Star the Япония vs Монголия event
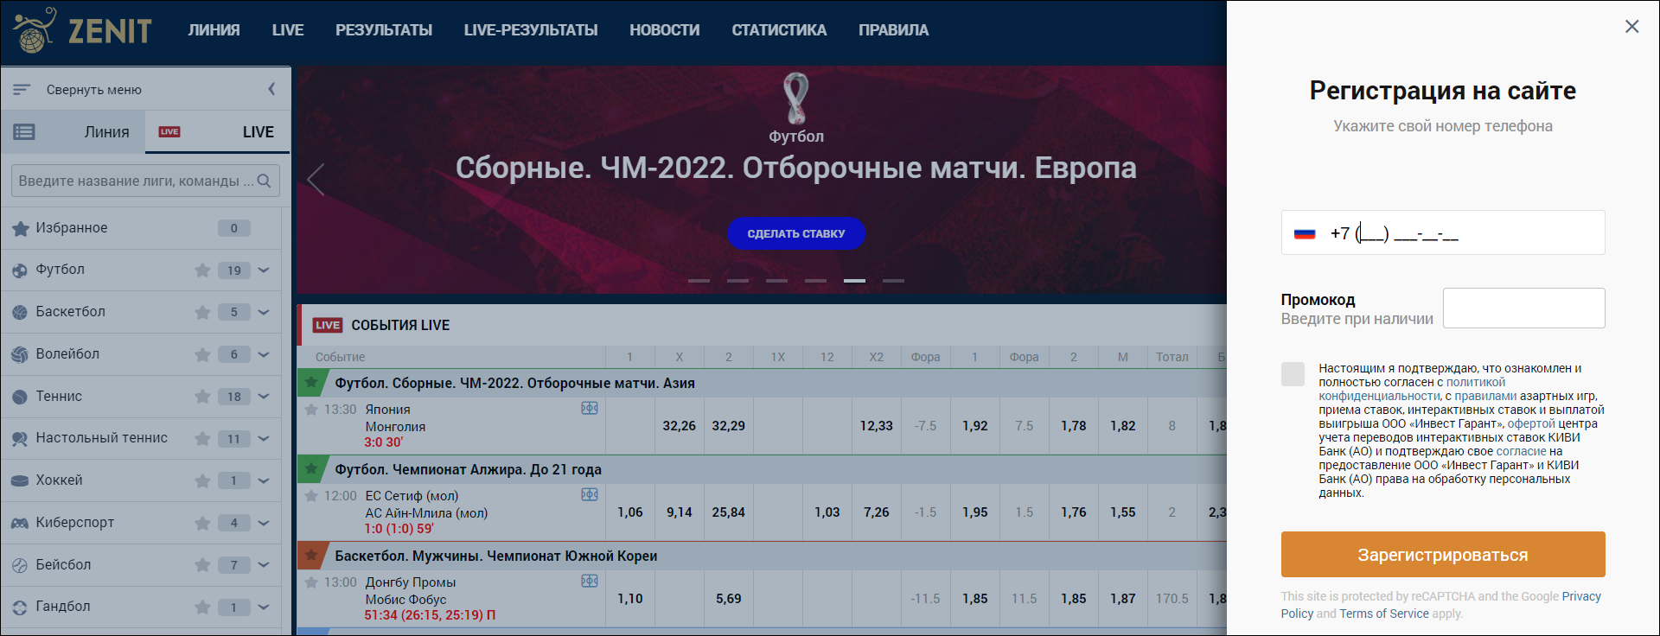This screenshot has width=1660, height=636. (311, 409)
